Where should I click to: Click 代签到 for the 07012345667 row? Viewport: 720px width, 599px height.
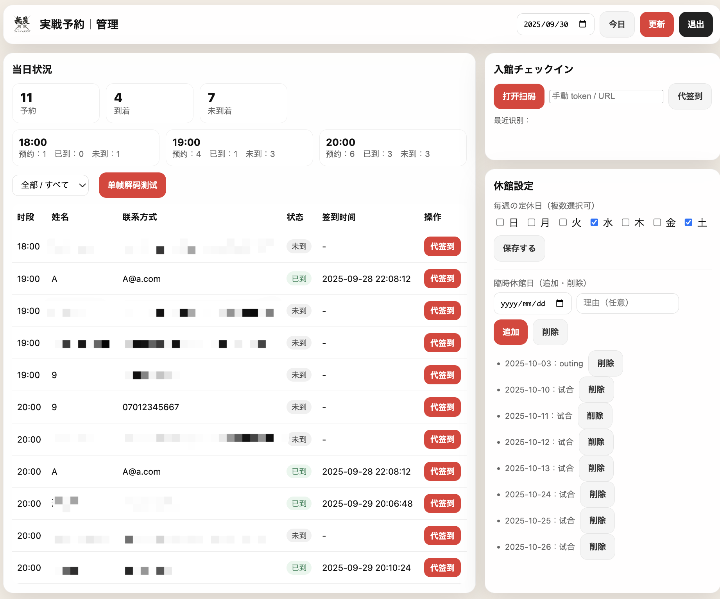coord(442,407)
